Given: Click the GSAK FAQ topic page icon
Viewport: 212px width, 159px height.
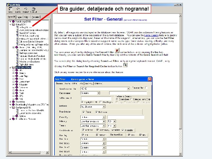Looking at the screenshot, I should tap(17, 30).
